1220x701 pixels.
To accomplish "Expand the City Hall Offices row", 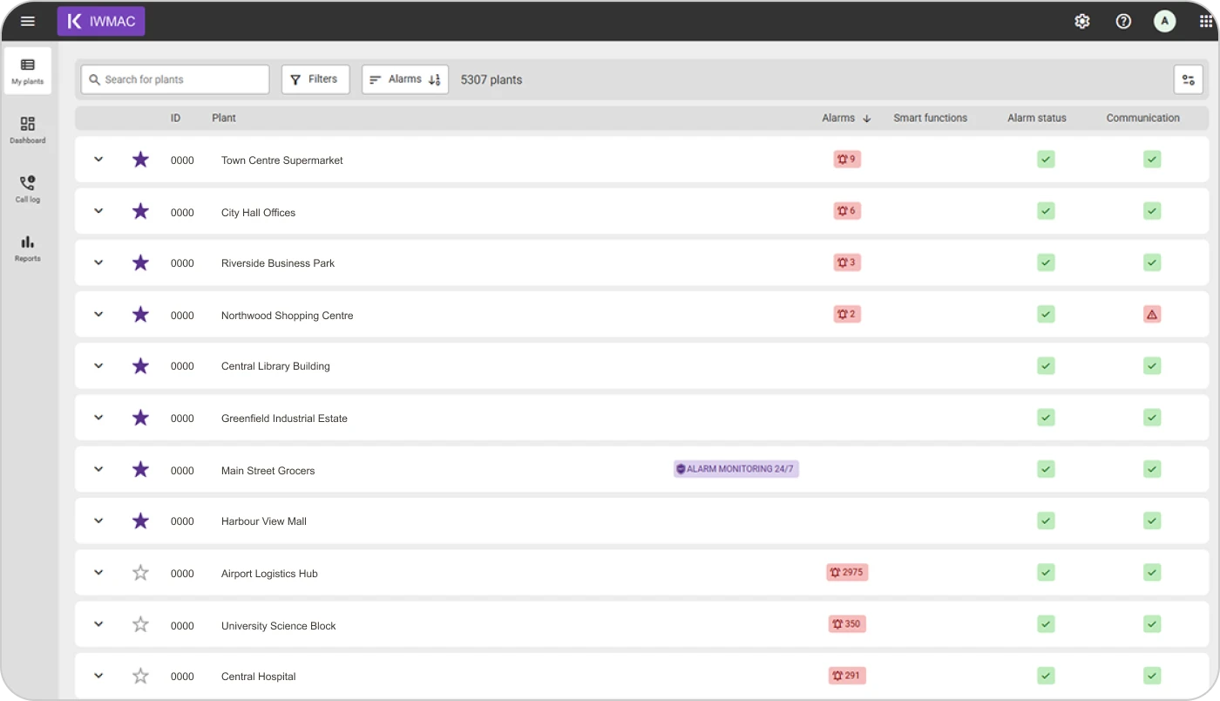I will point(98,211).
